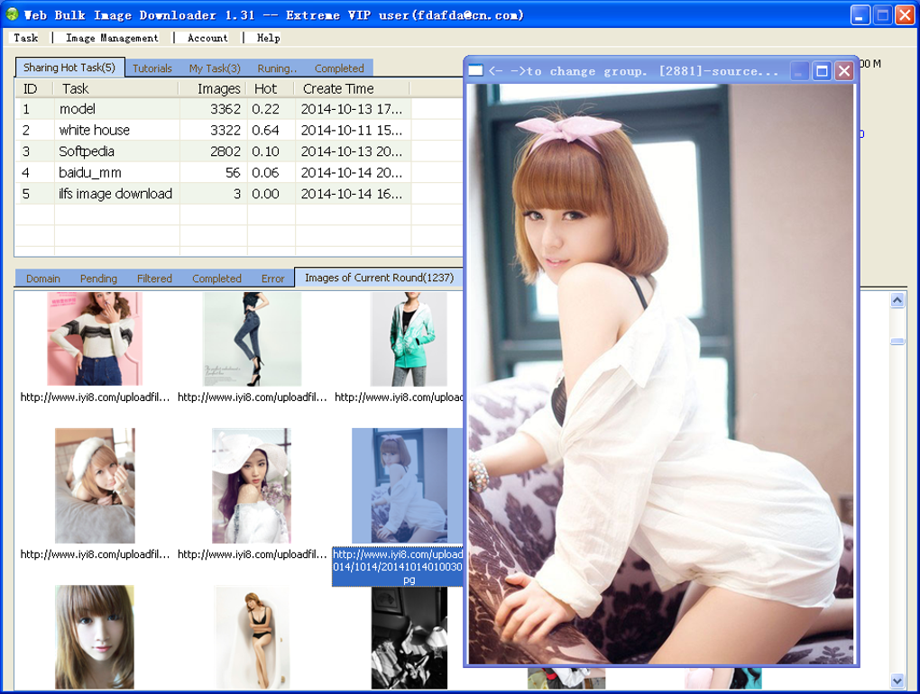Open the Completed tasks tab
This screenshot has height=694, width=920.
339,68
